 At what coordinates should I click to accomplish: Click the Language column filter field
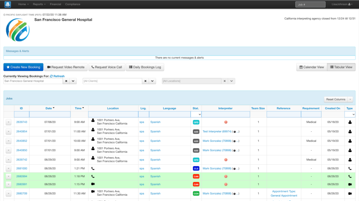[170, 114]
